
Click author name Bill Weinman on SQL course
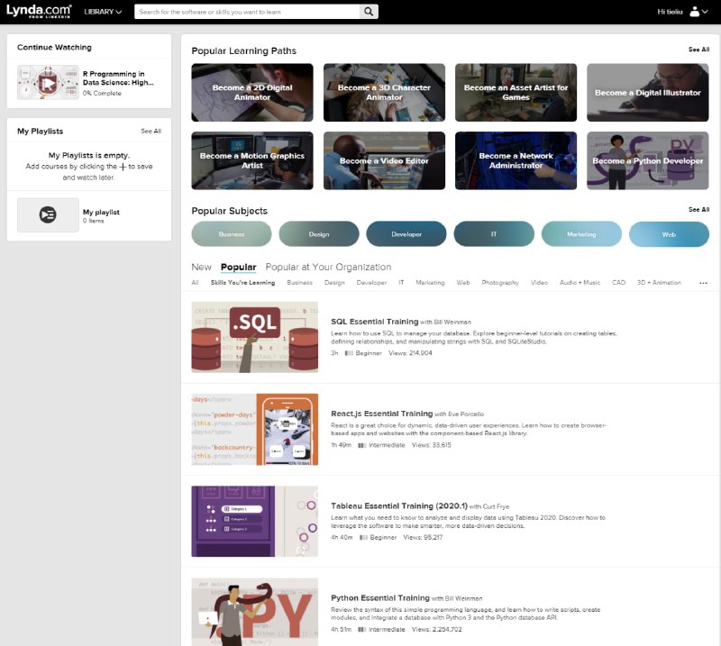[452, 323]
